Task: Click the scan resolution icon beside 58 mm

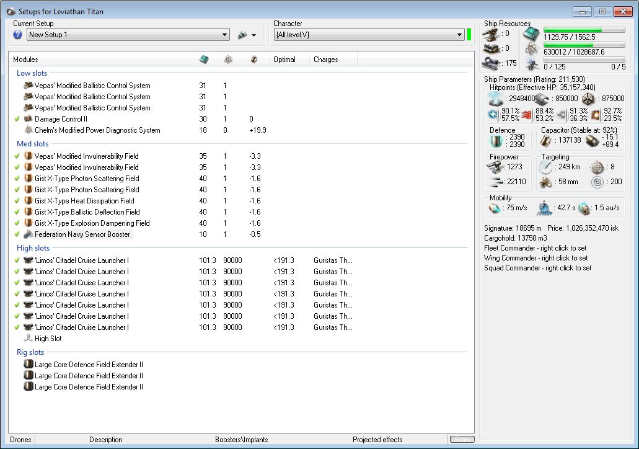Action: 545,182
